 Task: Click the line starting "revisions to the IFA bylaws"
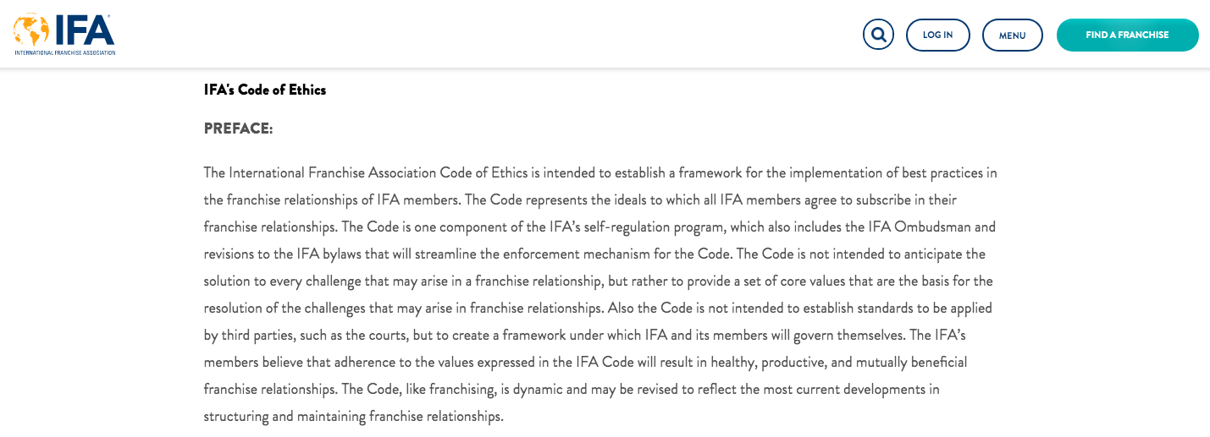(594, 254)
